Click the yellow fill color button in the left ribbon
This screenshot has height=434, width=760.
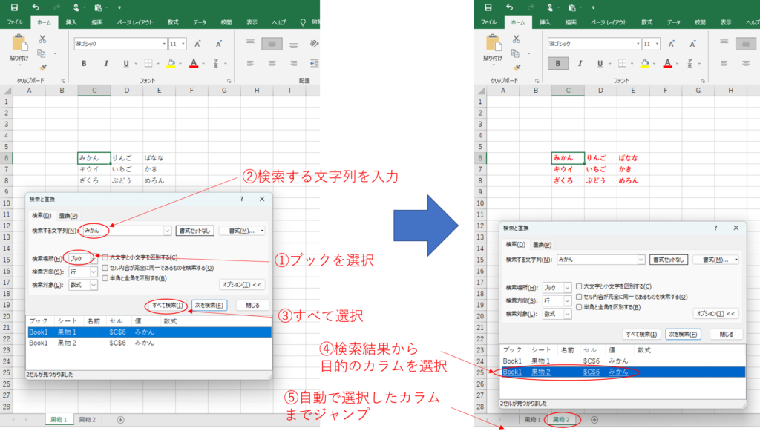[x=170, y=63]
